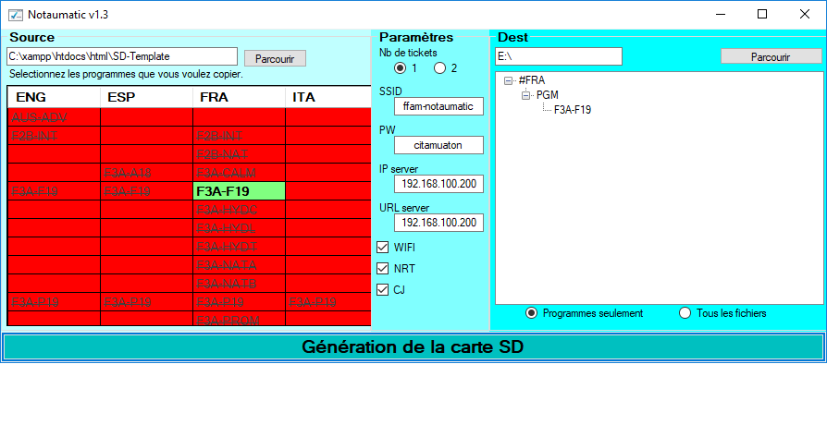Collapse the PGM folder node
The image size is (827, 425).
tap(525, 95)
